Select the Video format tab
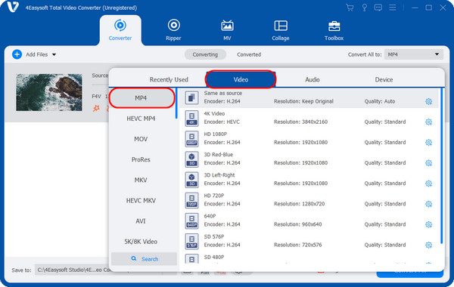Viewport: 454px width, 287px height. [x=241, y=79]
